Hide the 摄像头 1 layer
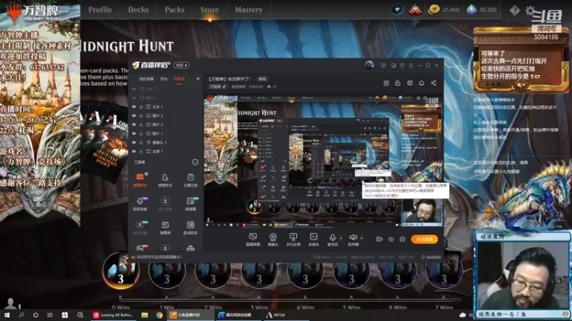 pos(134,142)
